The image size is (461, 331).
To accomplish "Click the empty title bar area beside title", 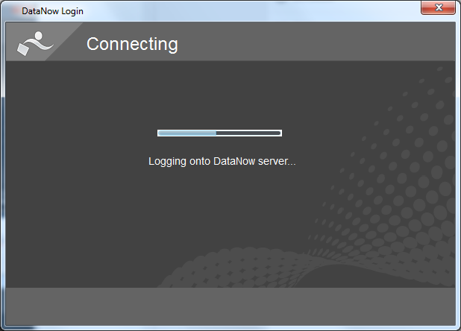I will click(250, 11).
